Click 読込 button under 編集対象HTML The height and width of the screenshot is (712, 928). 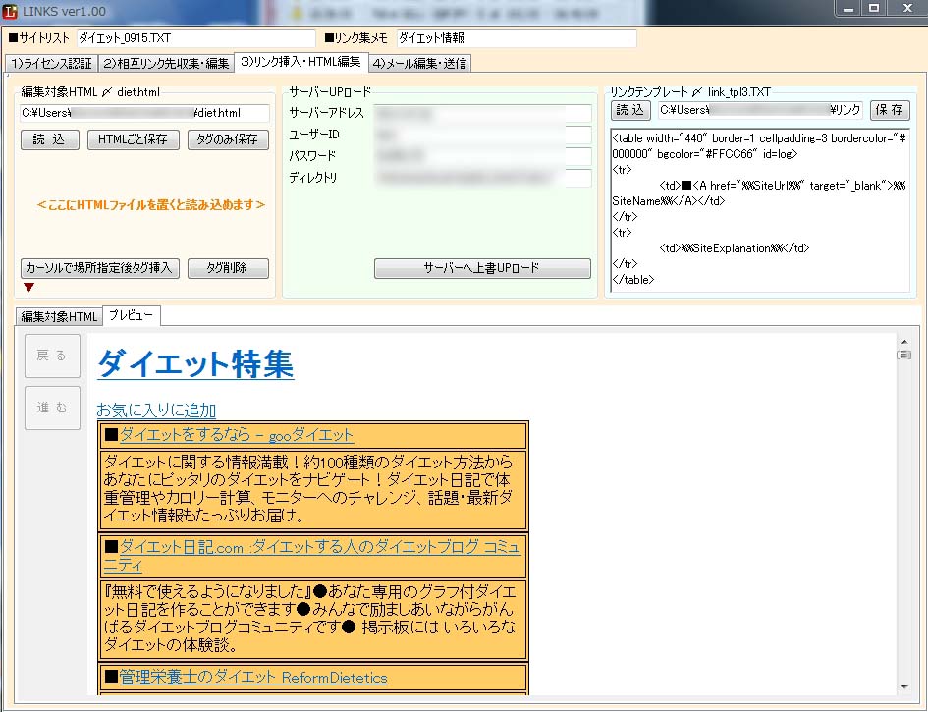(x=50, y=139)
